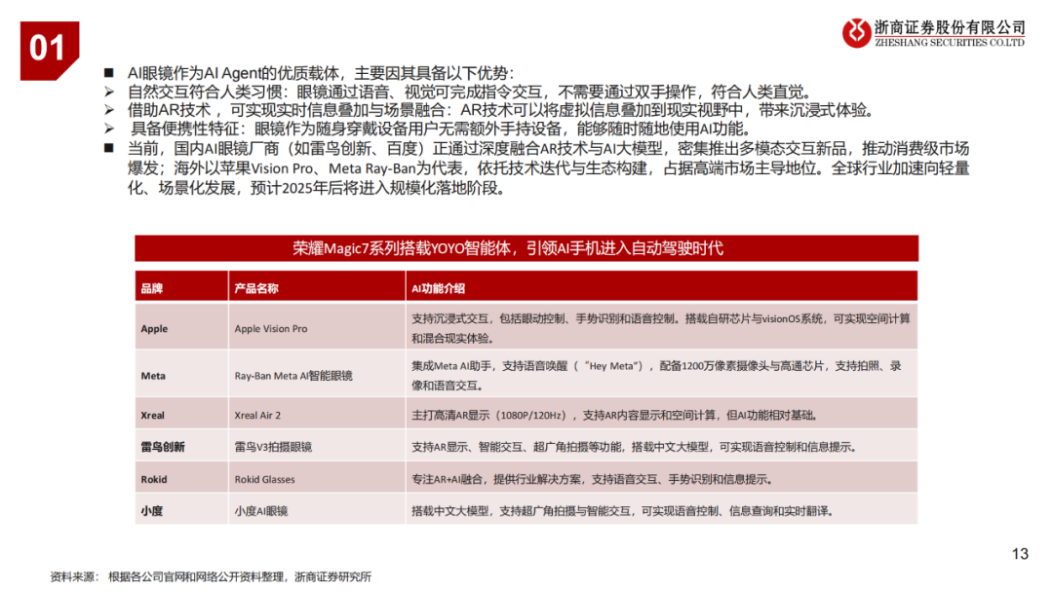Click the red 01 section badge
The height and width of the screenshot is (592, 1053).
point(50,51)
